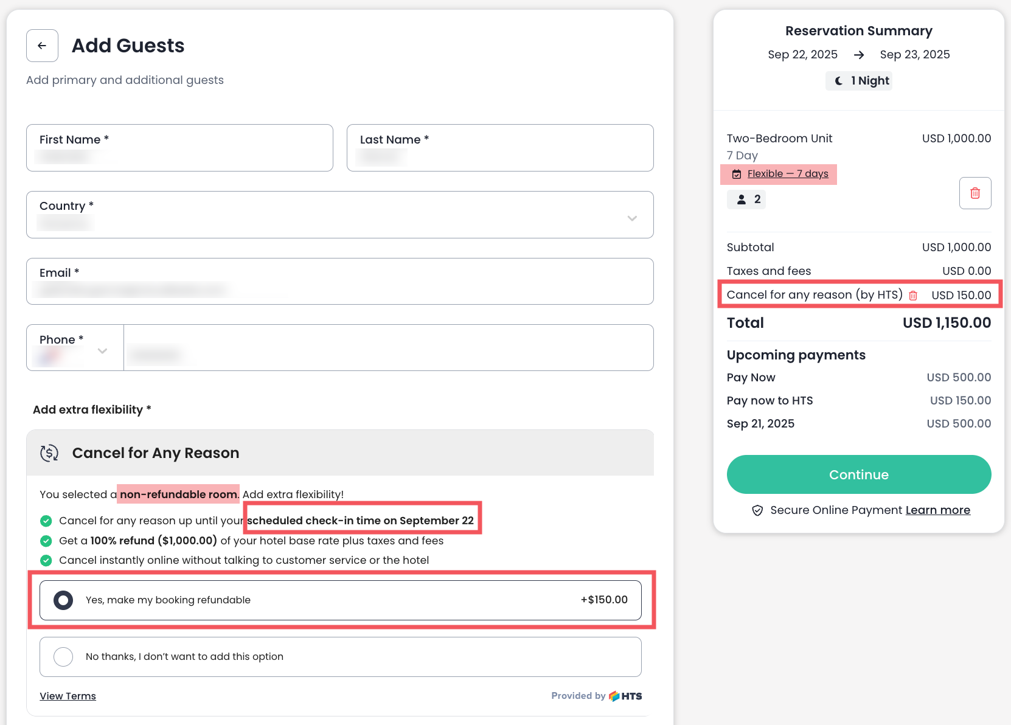Remove Cancel for any reason via small trash icon
Screen dimensions: 1011x725
[912, 296]
